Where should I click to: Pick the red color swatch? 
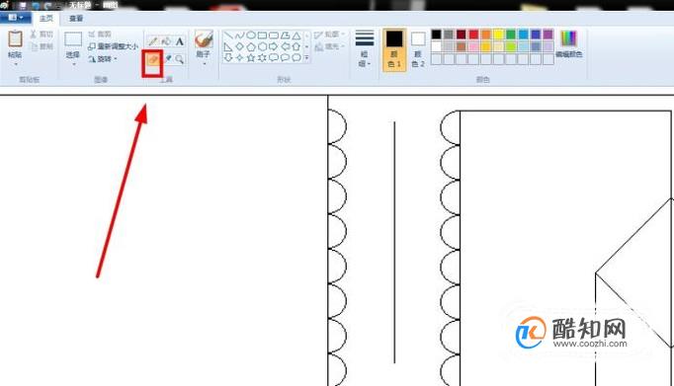[x=473, y=35]
